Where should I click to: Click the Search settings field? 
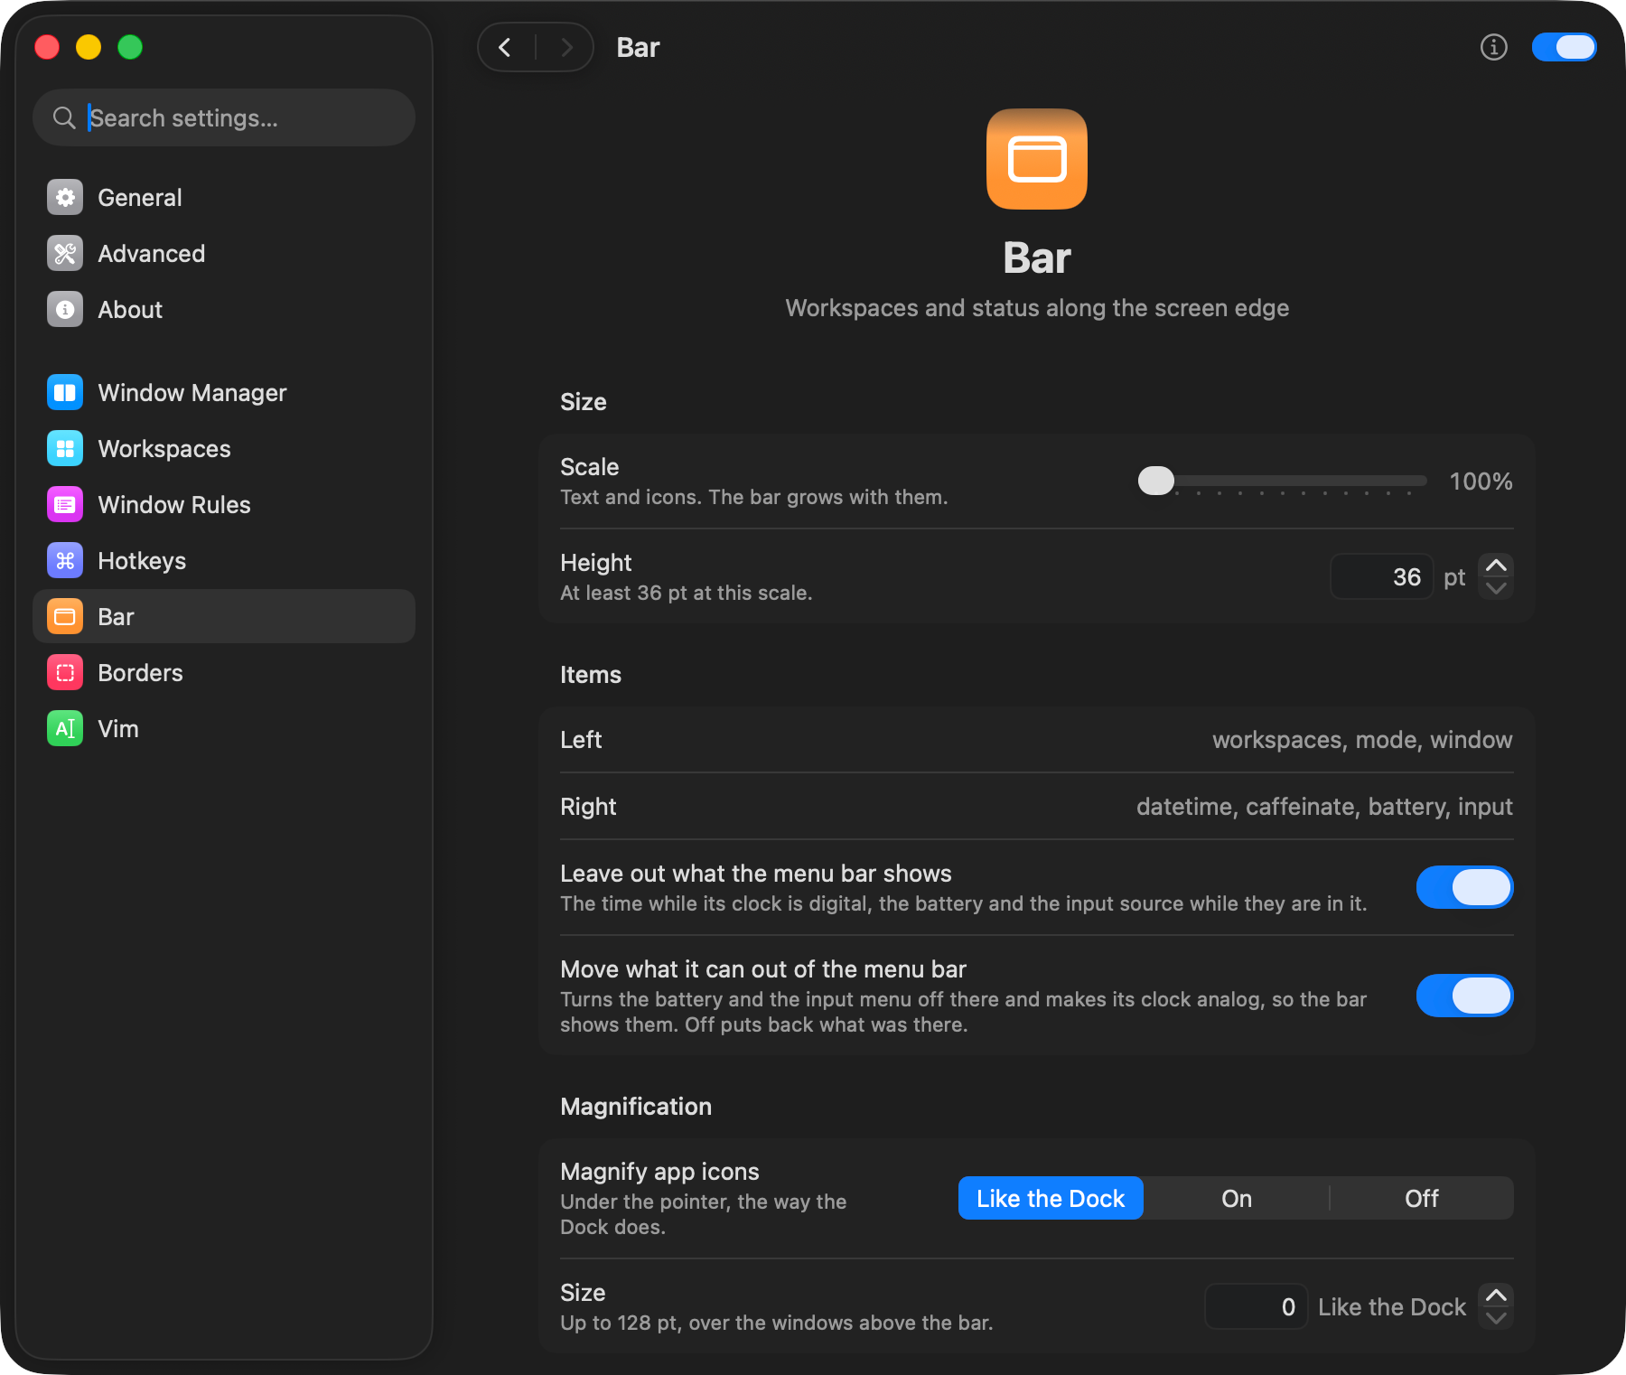[x=224, y=117]
